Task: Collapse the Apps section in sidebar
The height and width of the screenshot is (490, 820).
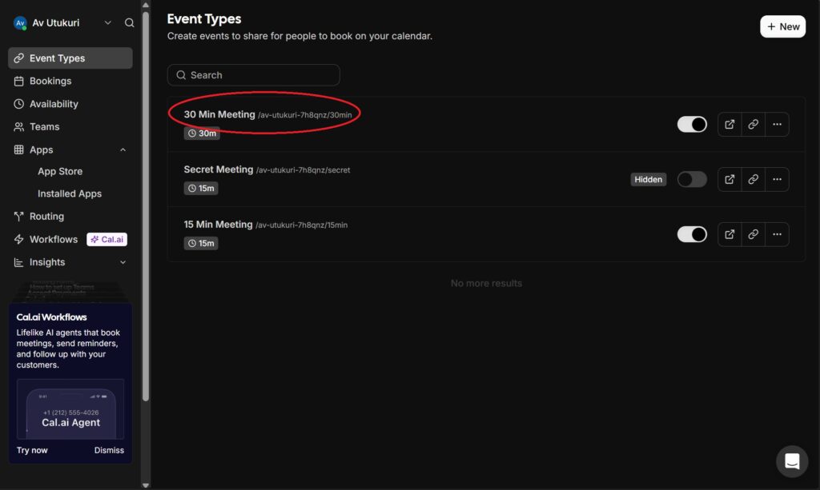Action: (x=123, y=150)
